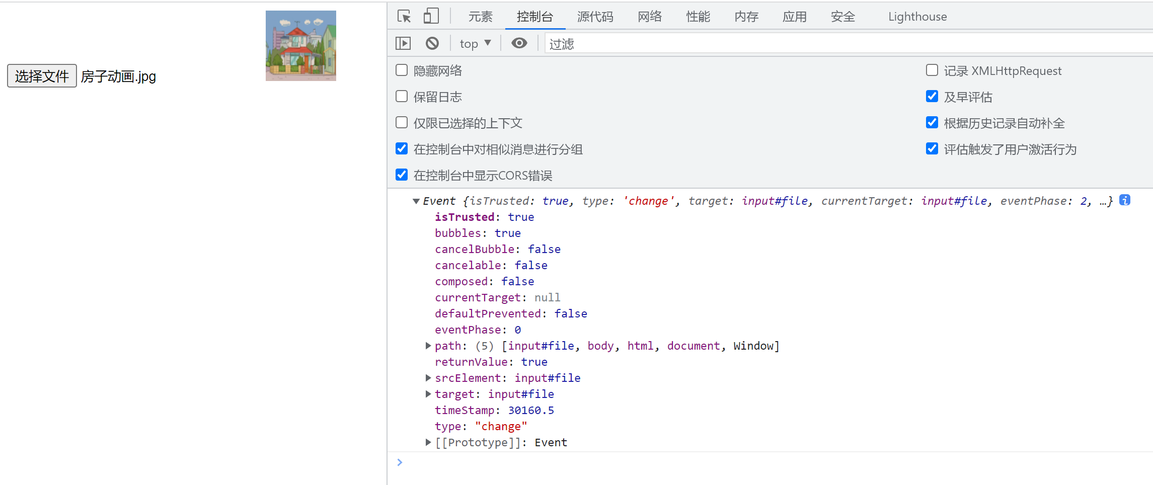
Task: Open the 内存 tab
Action: (746, 17)
